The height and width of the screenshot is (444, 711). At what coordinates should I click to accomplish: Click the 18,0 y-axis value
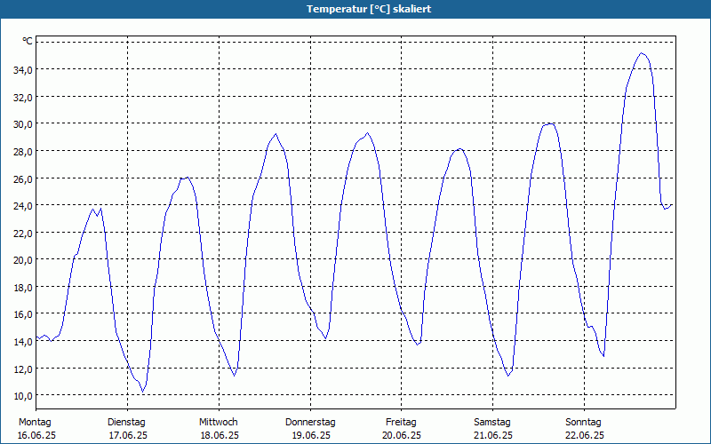pyautogui.click(x=24, y=287)
